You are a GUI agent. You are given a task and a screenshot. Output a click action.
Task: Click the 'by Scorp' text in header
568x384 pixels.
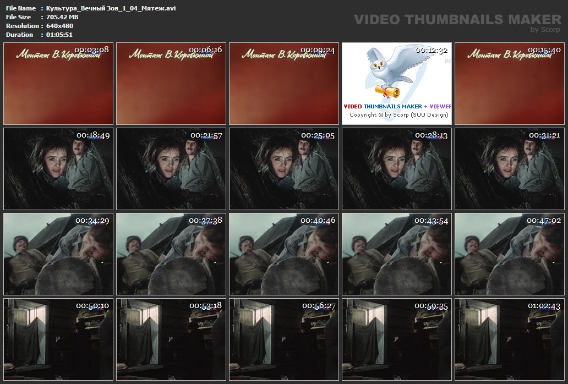[x=545, y=30]
